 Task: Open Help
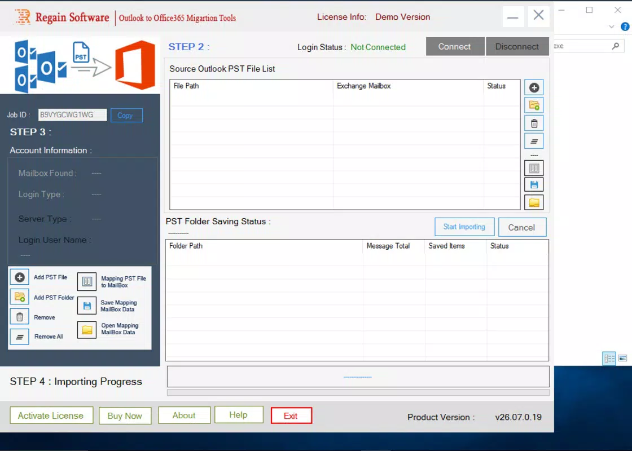point(239,415)
